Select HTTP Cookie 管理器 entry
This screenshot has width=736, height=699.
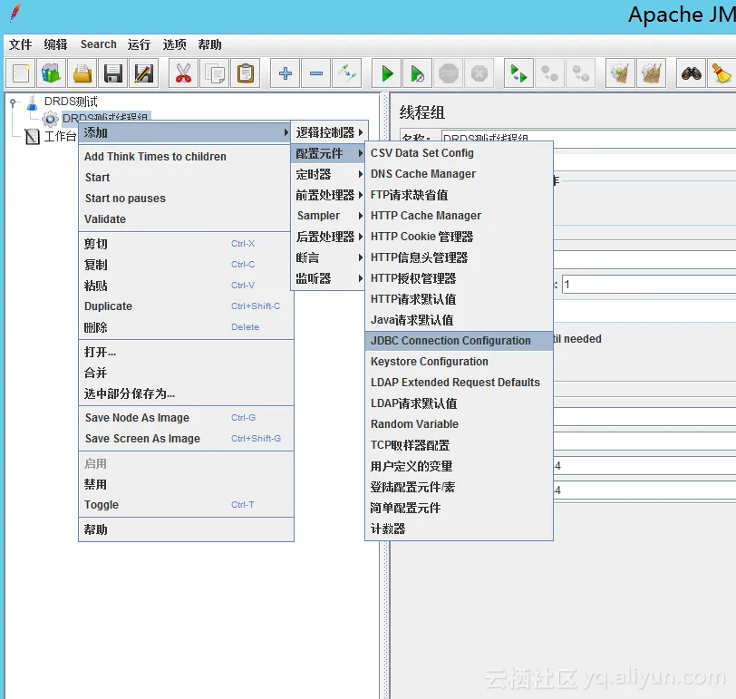459,237
